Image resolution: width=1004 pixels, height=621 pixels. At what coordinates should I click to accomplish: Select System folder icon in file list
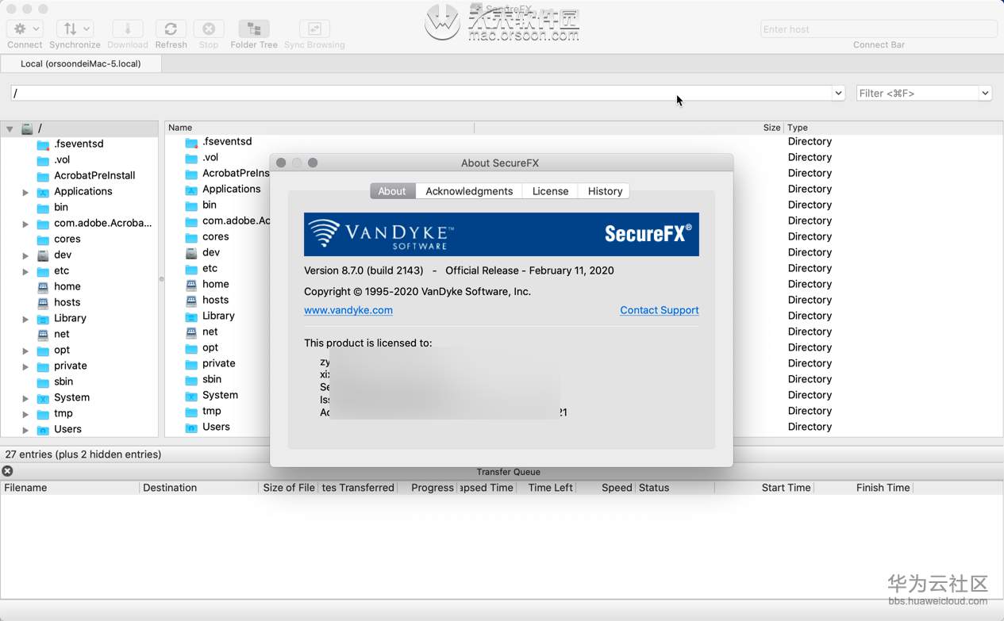point(191,396)
